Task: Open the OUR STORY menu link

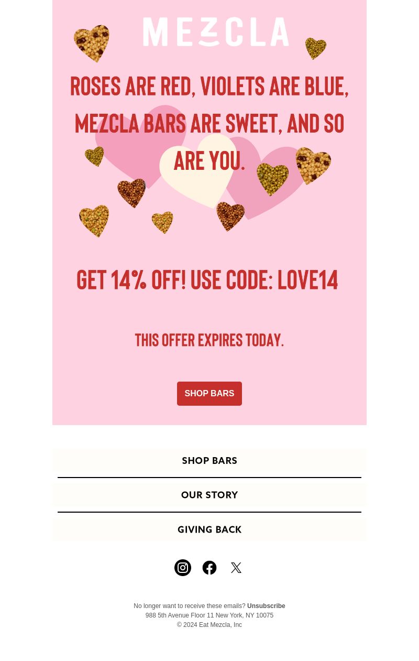Action: (210, 495)
